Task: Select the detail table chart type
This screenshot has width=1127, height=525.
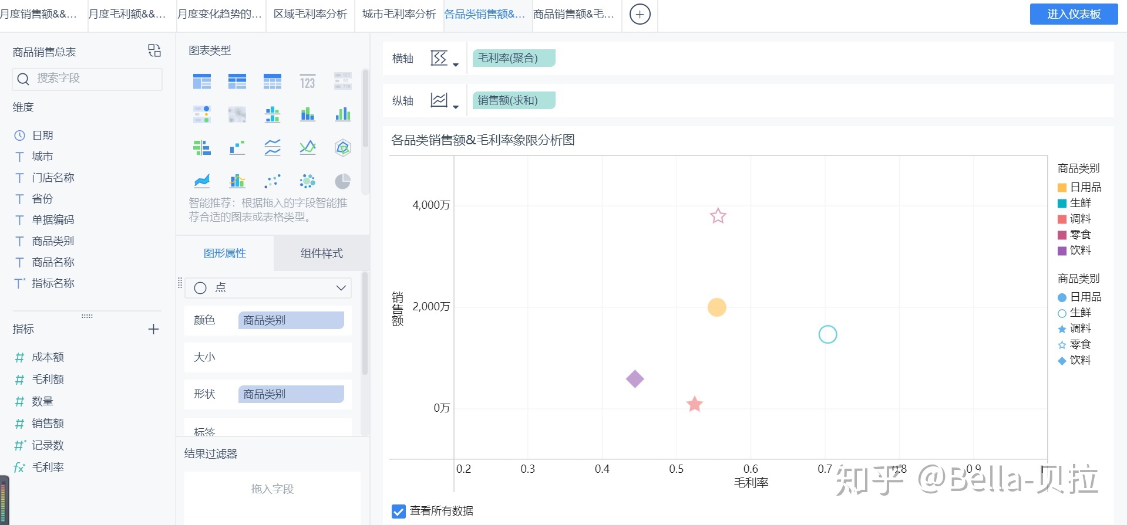Action: point(273,82)
